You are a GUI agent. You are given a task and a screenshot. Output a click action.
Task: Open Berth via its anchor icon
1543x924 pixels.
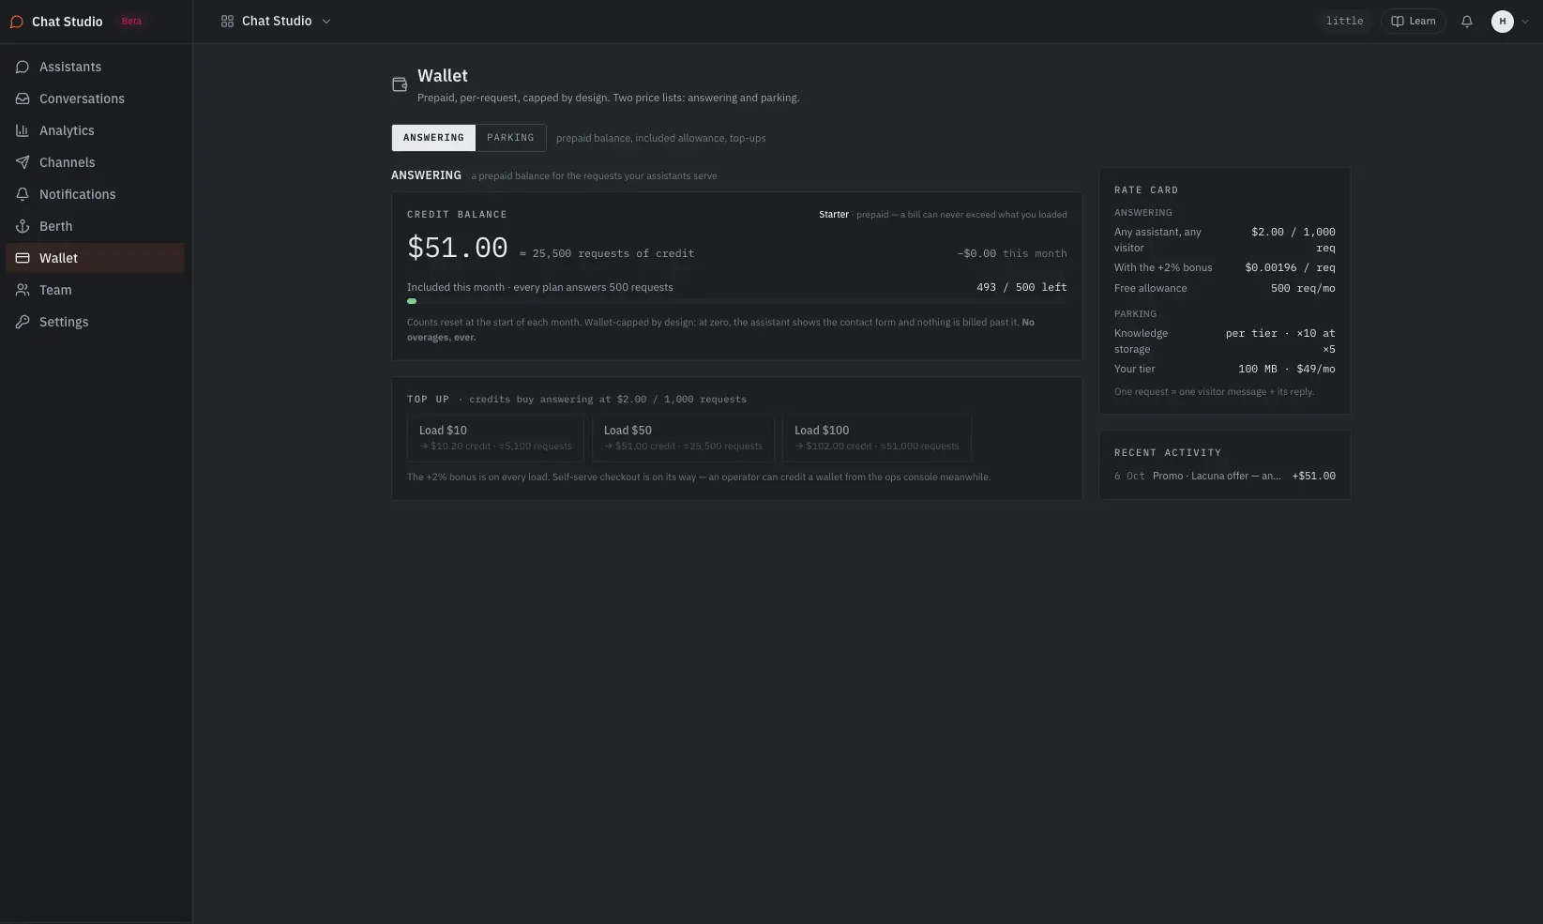coord(23,226)
